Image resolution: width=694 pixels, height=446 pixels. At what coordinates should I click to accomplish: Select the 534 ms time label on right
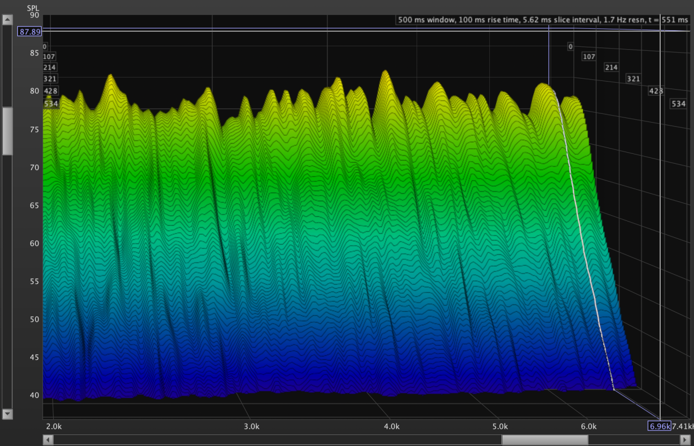pos(678,104)
